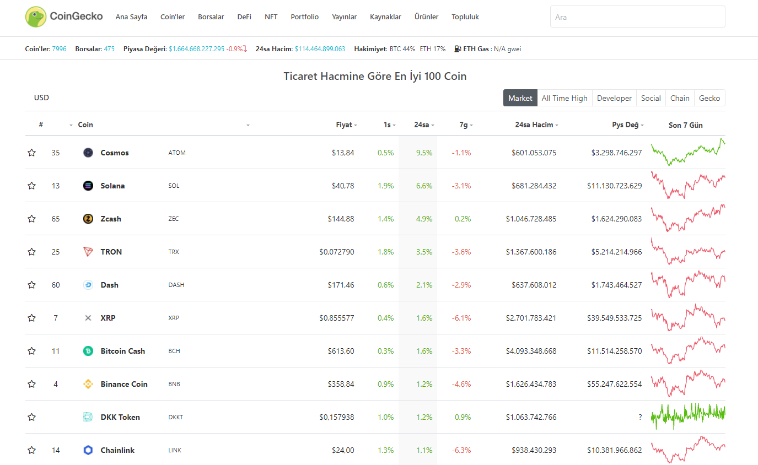Open the Borsalar menu
The height and width of the screenshot is (465, 758).
[211, 17]
